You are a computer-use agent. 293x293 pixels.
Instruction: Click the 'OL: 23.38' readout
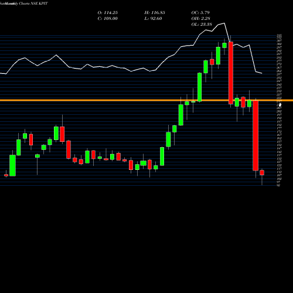pyautogui.click(x=202, y=25)
